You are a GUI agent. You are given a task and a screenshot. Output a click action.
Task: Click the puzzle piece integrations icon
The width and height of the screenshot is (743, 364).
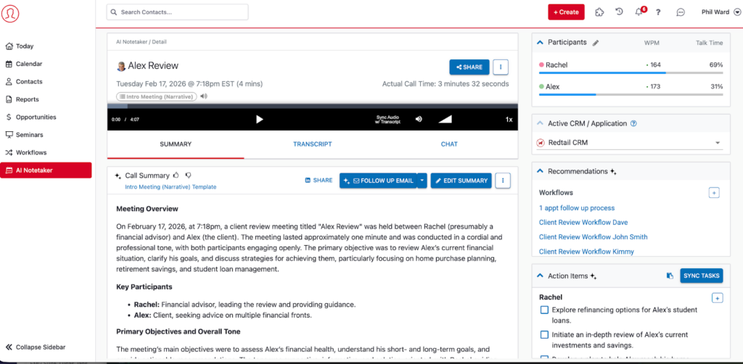pyautogui.click(x=599, y=12)
